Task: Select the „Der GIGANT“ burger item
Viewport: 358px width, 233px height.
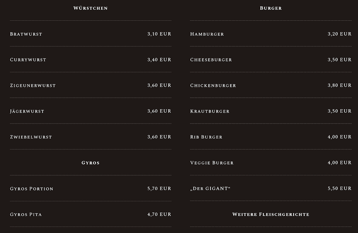Action: (210, 189)
